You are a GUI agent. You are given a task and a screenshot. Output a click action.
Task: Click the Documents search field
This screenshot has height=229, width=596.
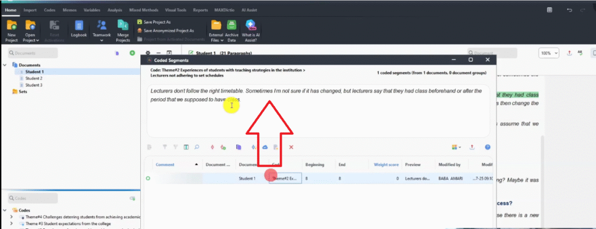[x=33, y=53]
